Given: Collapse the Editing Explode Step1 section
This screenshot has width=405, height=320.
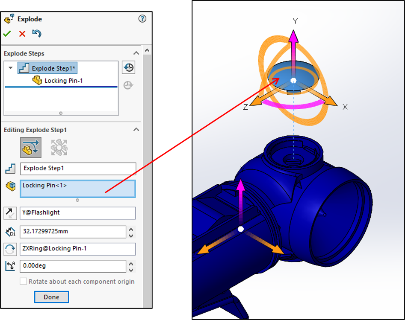Looking at the screenshot, I should pos(136,129).
